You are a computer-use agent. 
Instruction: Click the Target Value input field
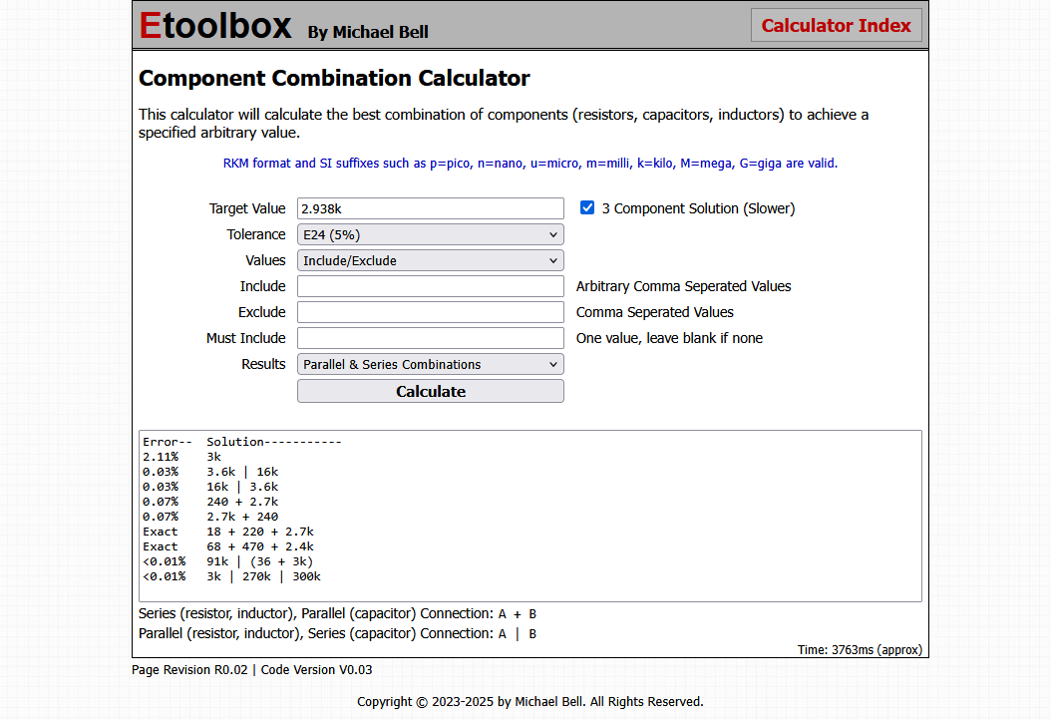click(431, 208)
